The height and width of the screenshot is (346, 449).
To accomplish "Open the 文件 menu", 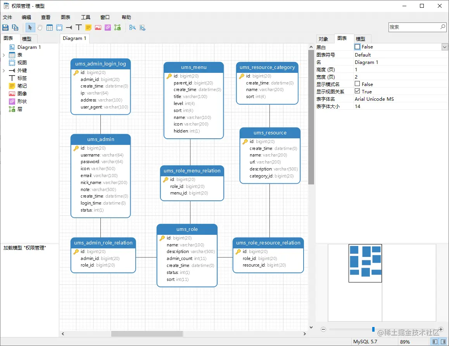I will [x=7, y=17].
